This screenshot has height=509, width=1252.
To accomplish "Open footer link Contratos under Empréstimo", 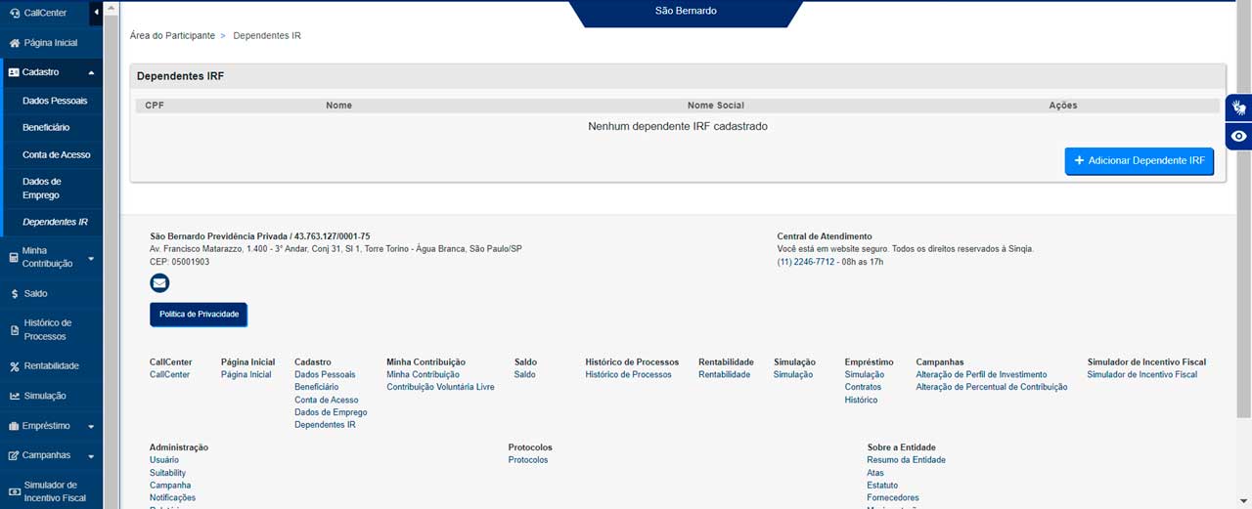I will point(863,387).
